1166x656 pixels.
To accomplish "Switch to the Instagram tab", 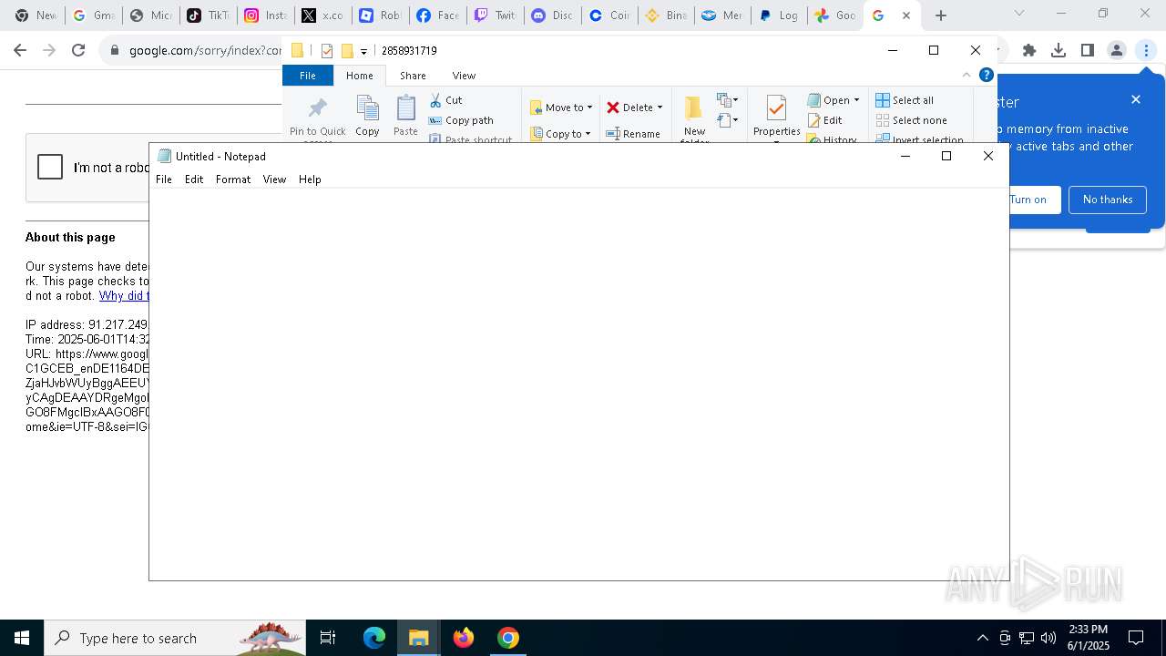I will 265,15.
